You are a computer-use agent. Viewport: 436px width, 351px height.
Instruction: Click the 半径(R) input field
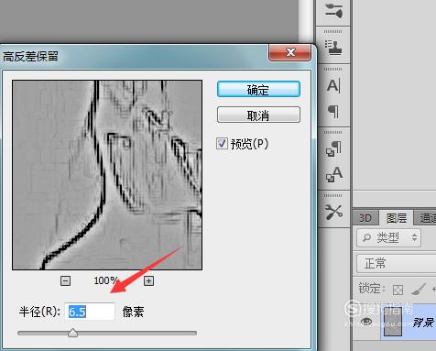point(90,312)
